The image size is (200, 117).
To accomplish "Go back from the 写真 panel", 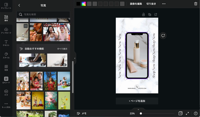I will pyautogui.click(x=19, y=5).
